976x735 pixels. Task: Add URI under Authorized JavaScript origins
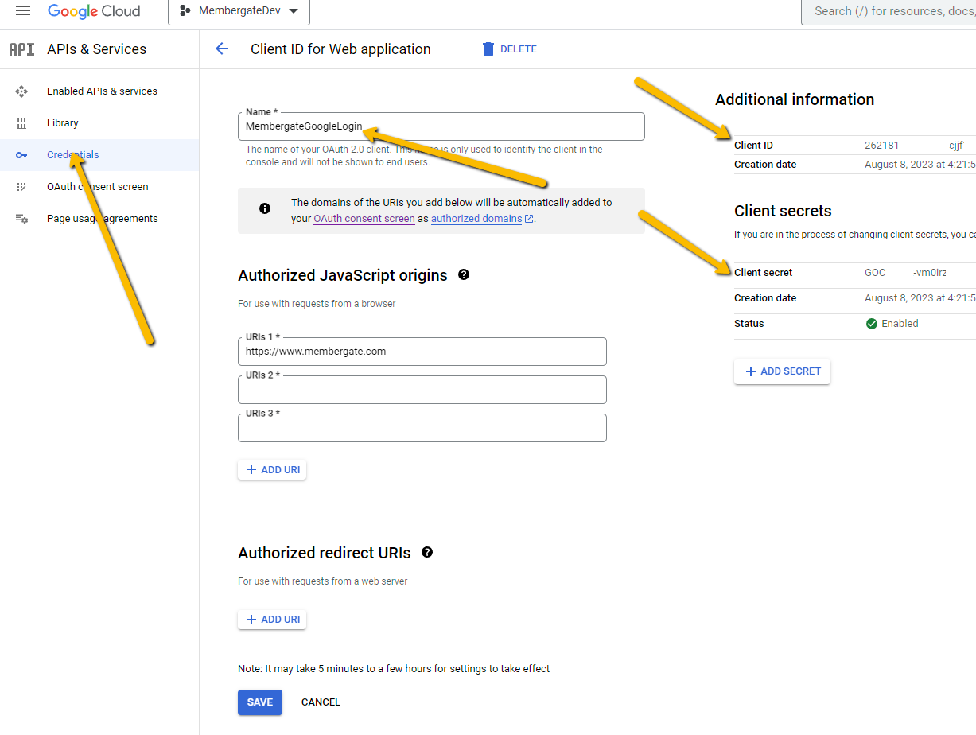272,470
